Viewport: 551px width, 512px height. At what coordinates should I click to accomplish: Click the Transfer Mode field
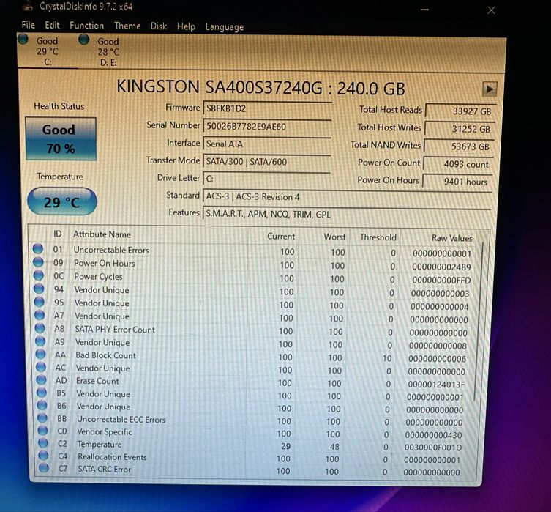[266, 161]
